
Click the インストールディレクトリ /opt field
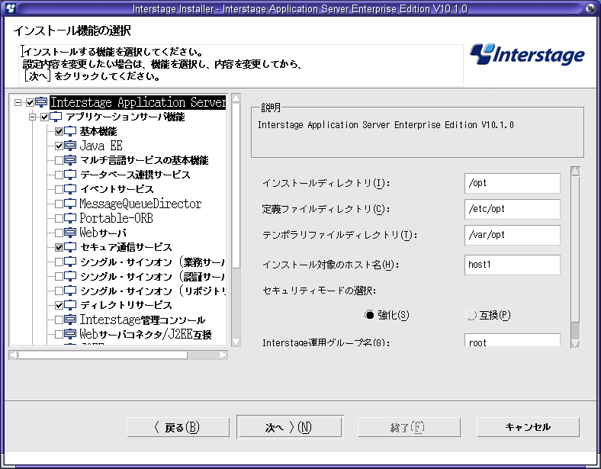(512, 183)
